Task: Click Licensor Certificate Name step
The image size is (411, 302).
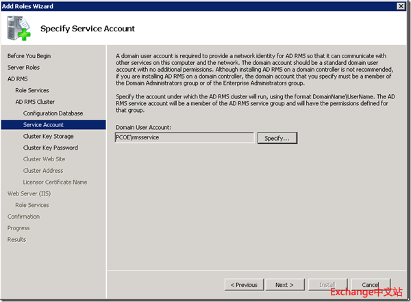Action: click(55, 182)
